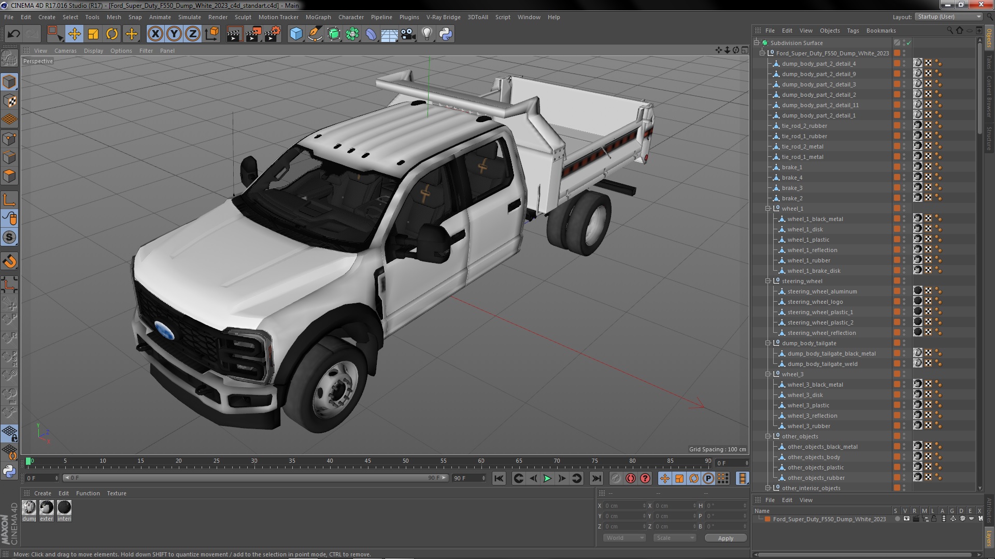Activate the Scale tool
This screenshot has height=559, width=995.
pyautogui.click(x=93, y=34)
